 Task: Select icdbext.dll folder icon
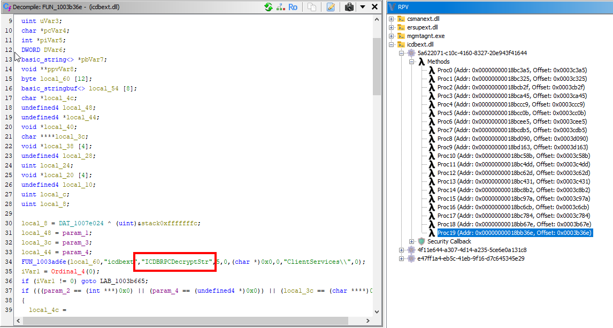point(401,44)
